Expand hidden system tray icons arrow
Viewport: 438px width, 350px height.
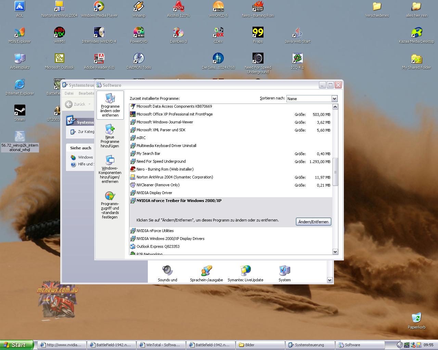[399, 345]
